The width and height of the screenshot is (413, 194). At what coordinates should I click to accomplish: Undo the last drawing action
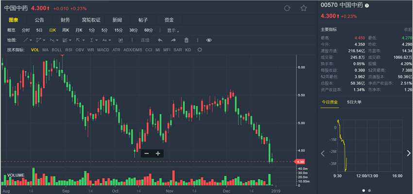(x=160, y=40)
